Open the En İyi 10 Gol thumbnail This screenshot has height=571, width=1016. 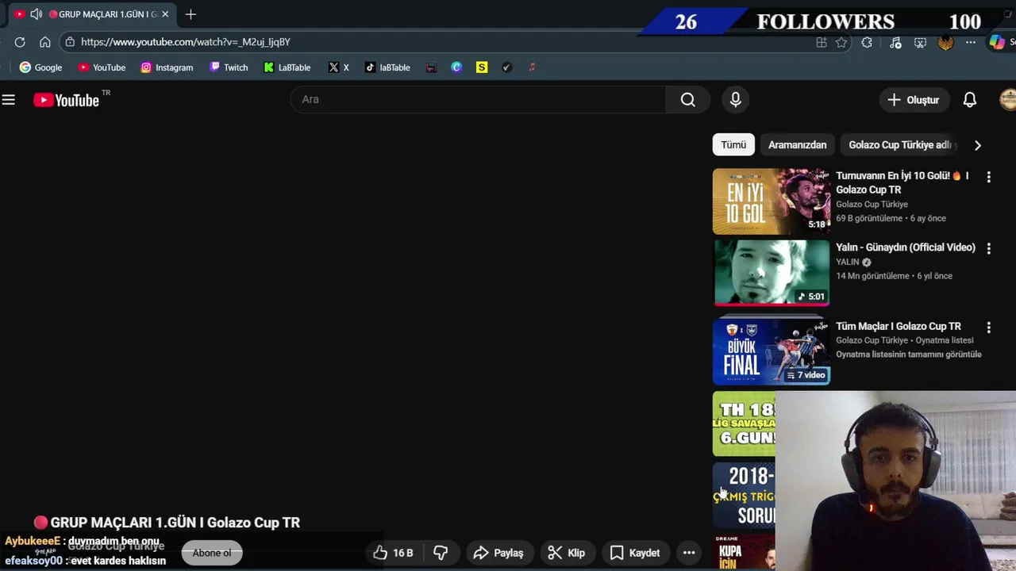(x=772, y=201)
